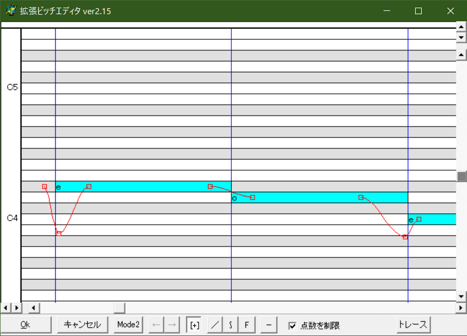Click the top-right upper spinner up arrow
The image size is (467, 336).
coord(462,27)
